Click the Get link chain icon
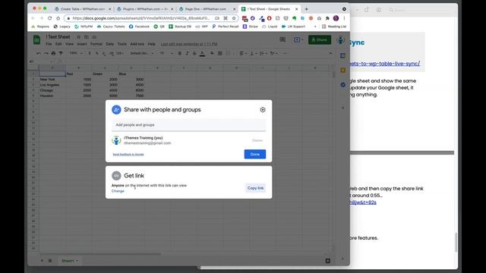The width and height of the screenshot is (486, 273). (116, 175)
